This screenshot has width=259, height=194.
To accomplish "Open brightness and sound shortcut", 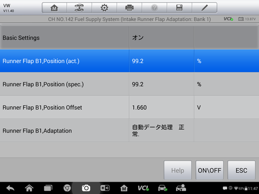I will [105, 188].
